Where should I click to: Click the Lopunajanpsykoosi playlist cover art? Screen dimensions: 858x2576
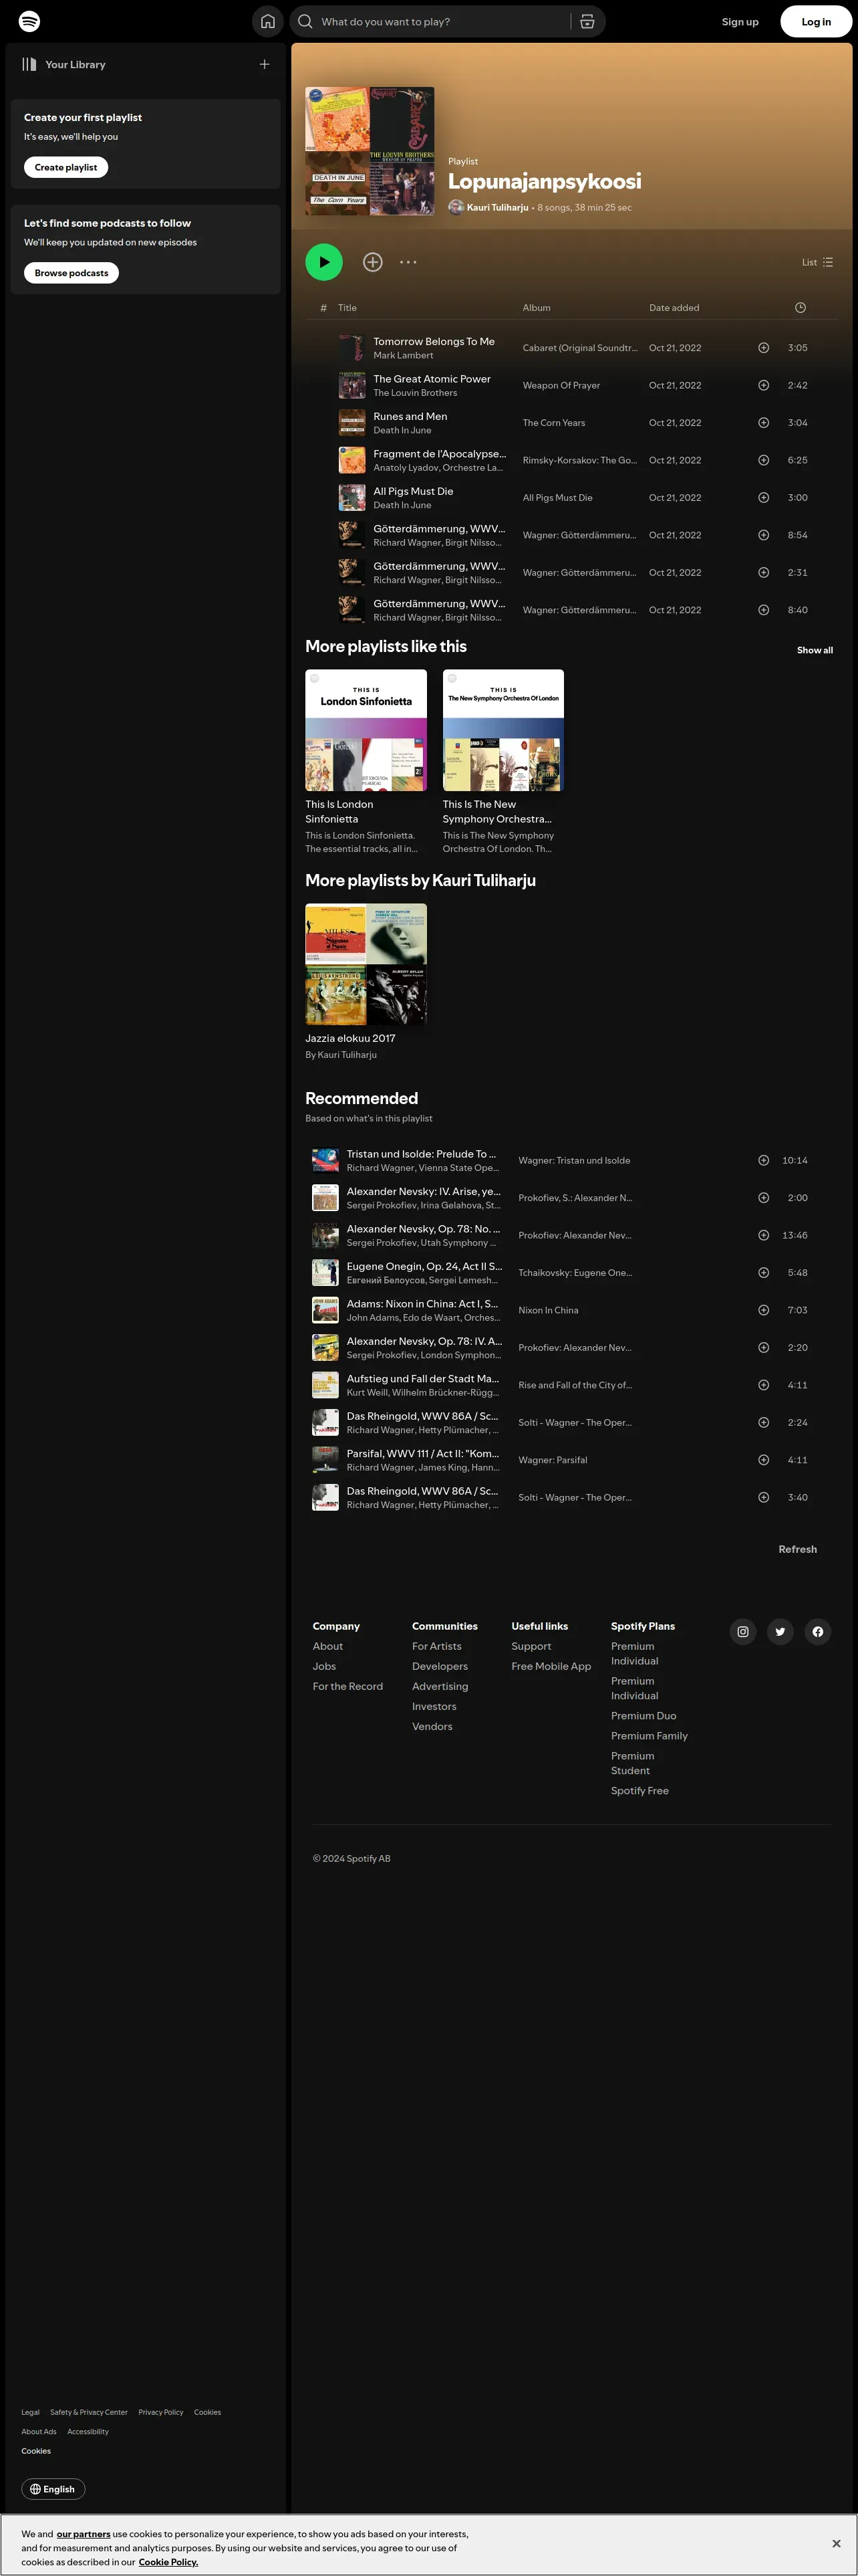pyautogui.click(x=370, y=151)
